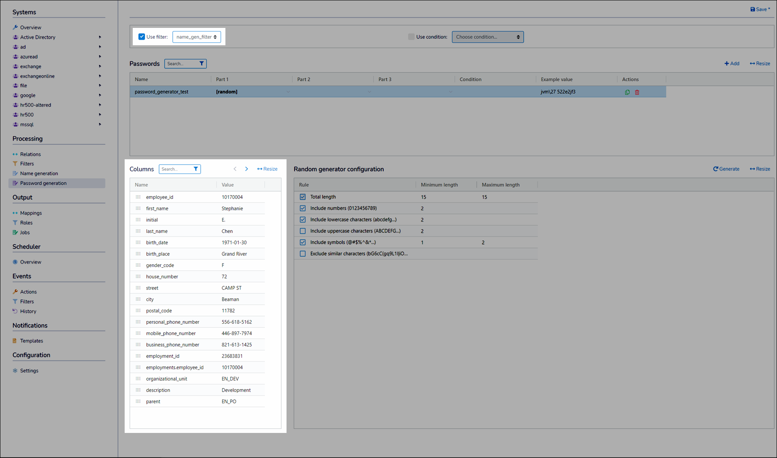The height and width of the screenshot is (458, 777).
Task: Open the name_gen_filter dropdown
Action: click(197, 37)
